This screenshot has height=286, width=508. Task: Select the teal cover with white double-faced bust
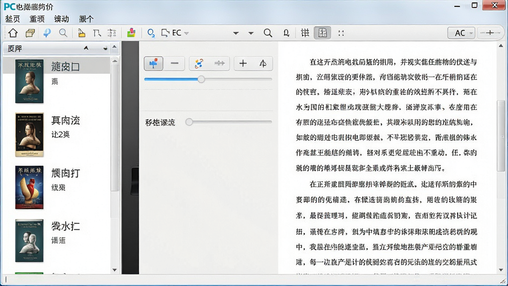click(29, 241)
